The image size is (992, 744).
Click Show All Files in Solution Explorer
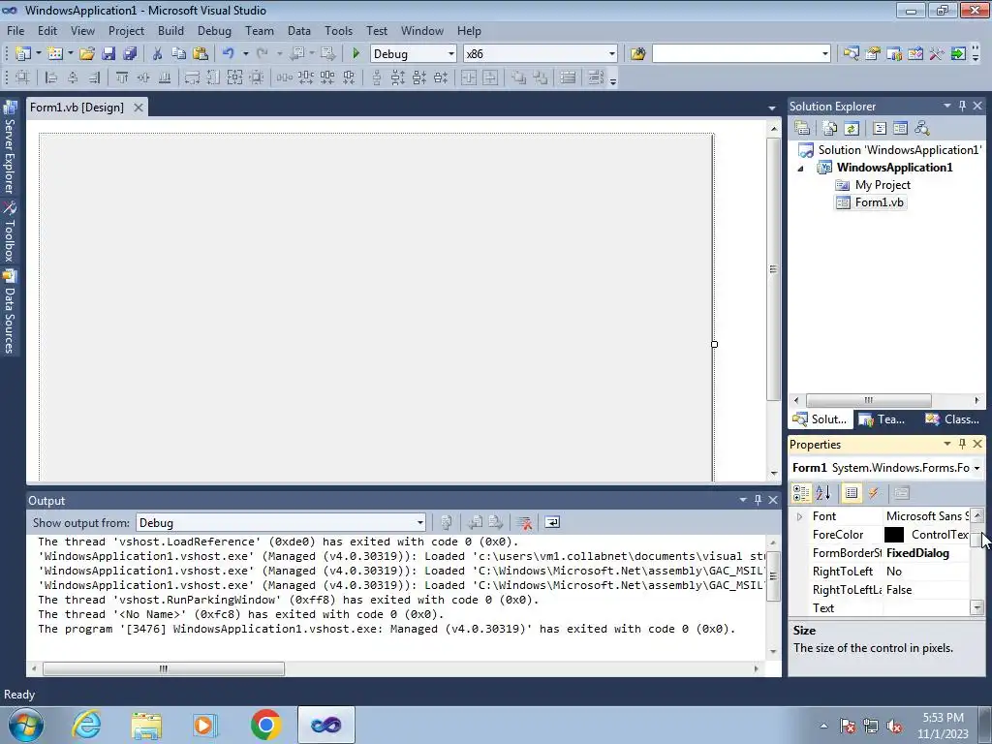click(x=830, y=129)
